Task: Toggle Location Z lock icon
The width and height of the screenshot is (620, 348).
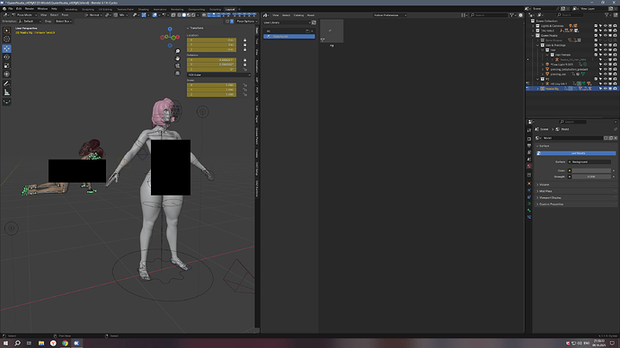Action: pos(244,49)
